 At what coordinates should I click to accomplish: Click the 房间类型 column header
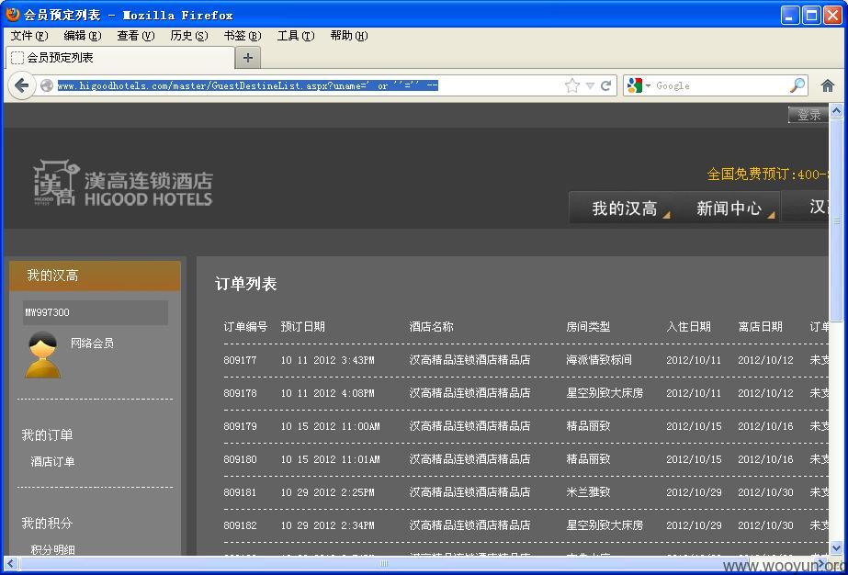click(588, 327)
